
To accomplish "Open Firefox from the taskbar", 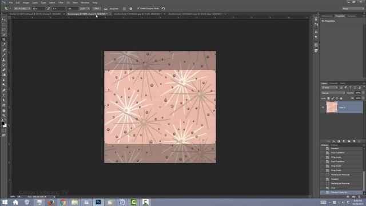I will [x=51, y=202].
